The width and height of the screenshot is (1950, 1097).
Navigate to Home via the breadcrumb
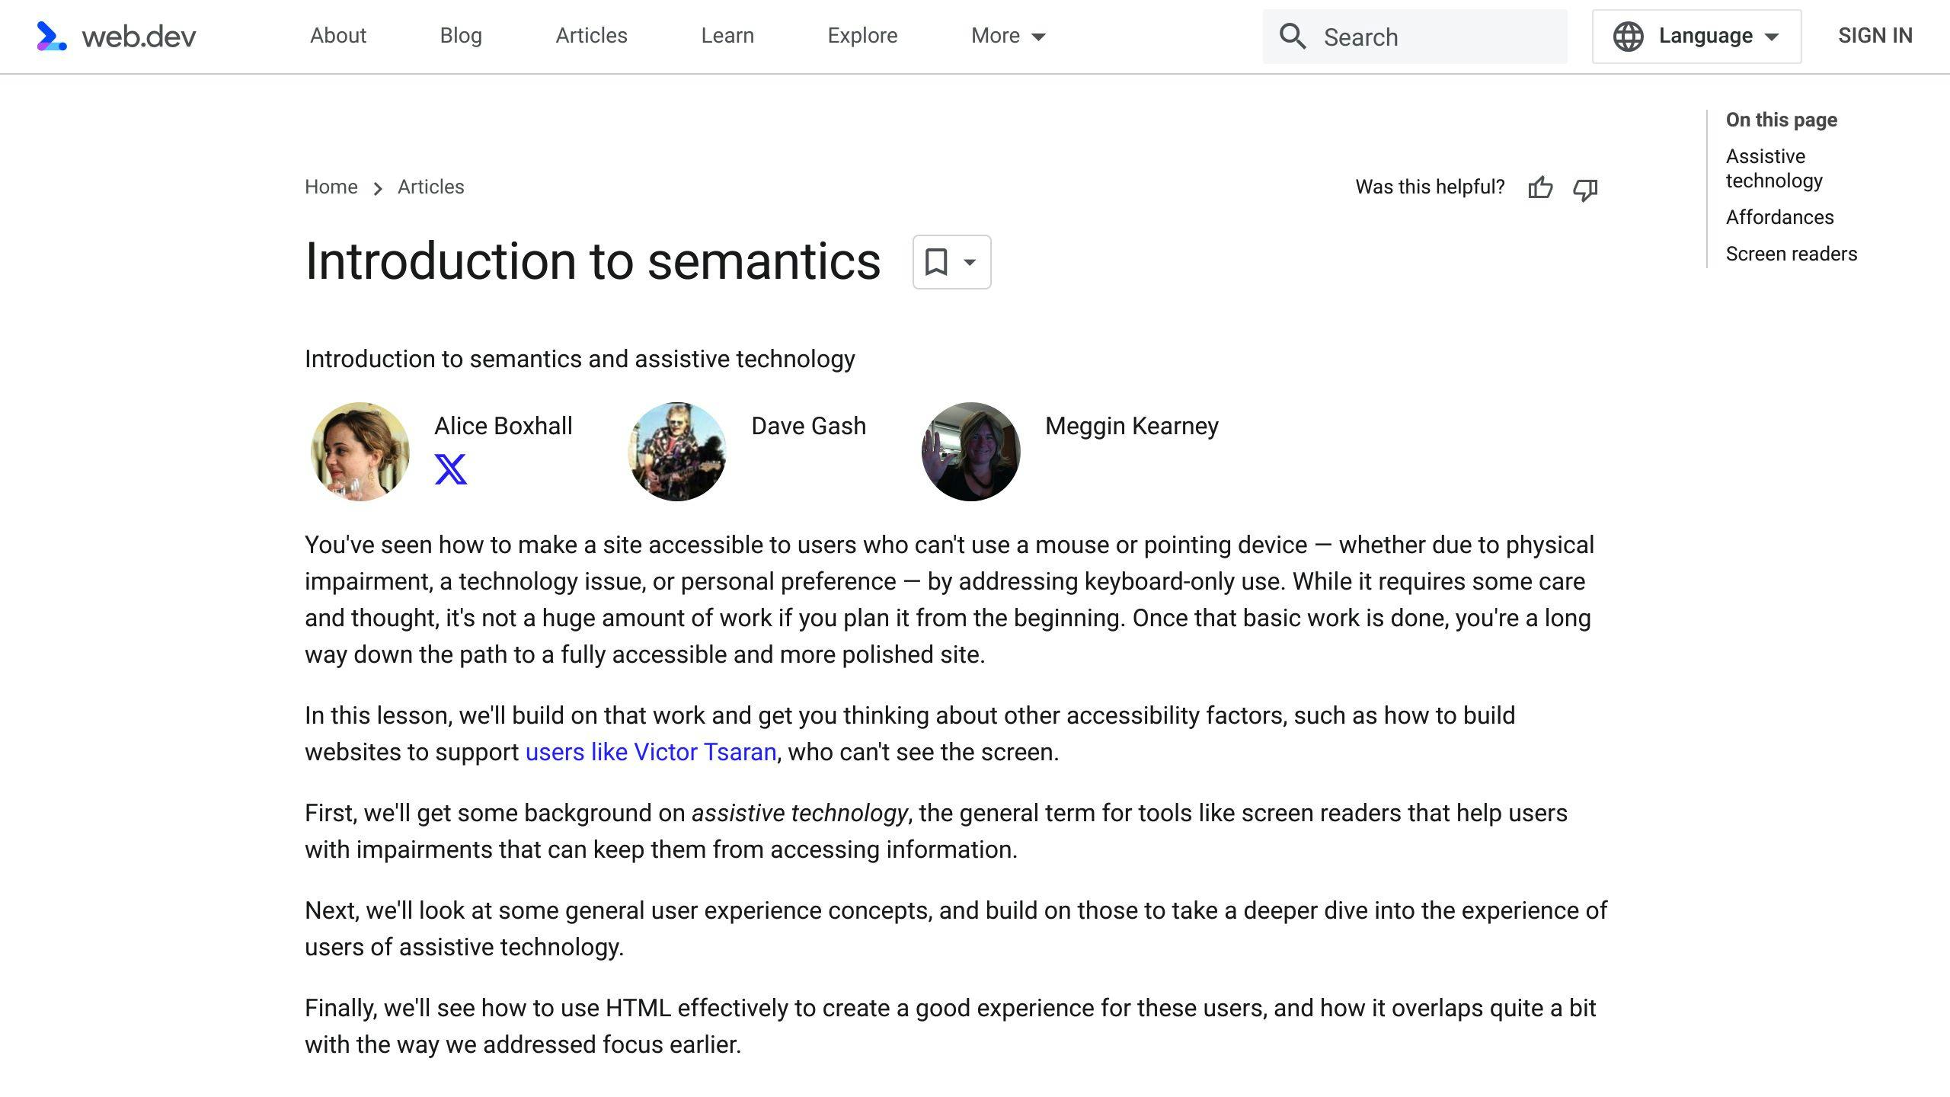pyautogui.click(x=331, y=187)
